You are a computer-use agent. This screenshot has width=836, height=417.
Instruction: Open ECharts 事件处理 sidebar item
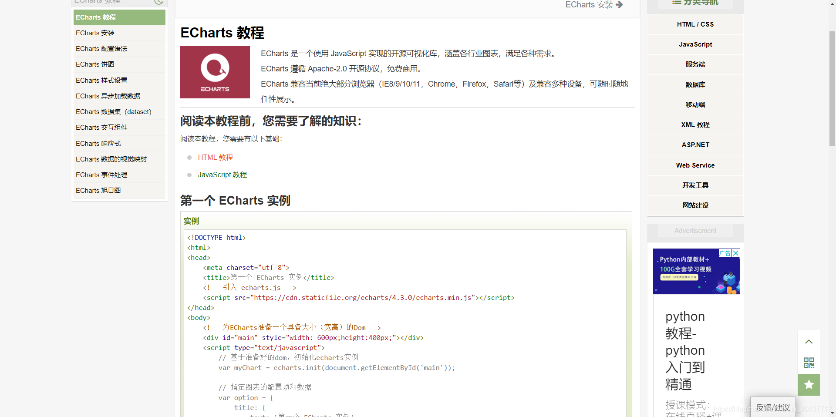pyautogui.click(x=119, y=175)
